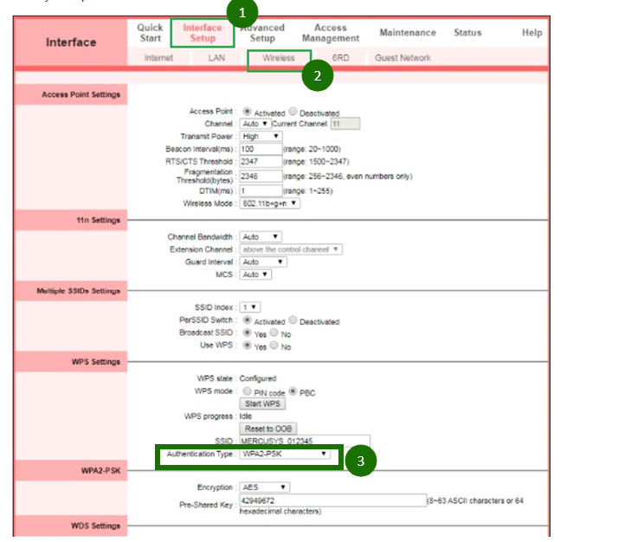Open the Channel dropdown

(x=254, y=125)
